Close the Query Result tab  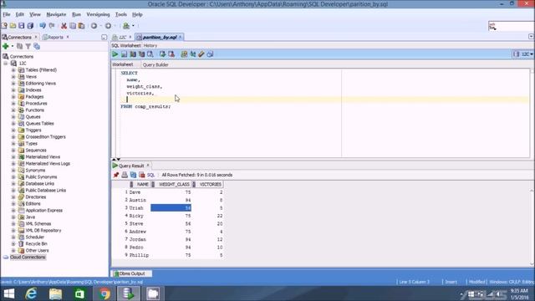(x=148, y=166)
